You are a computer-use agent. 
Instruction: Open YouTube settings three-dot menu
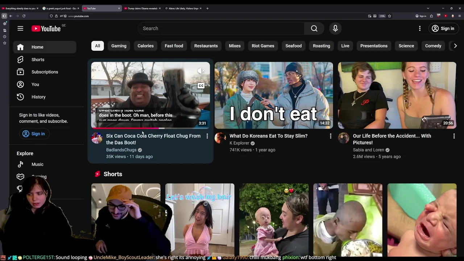(x=420, y=28)
